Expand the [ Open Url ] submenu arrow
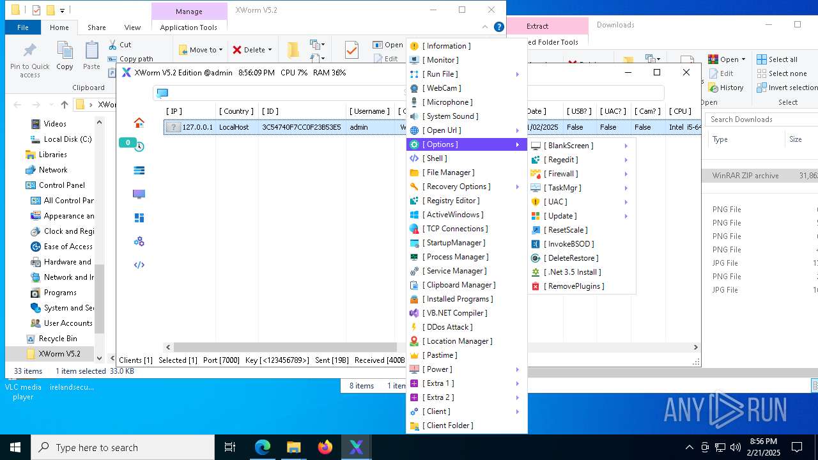 (518, 130)
